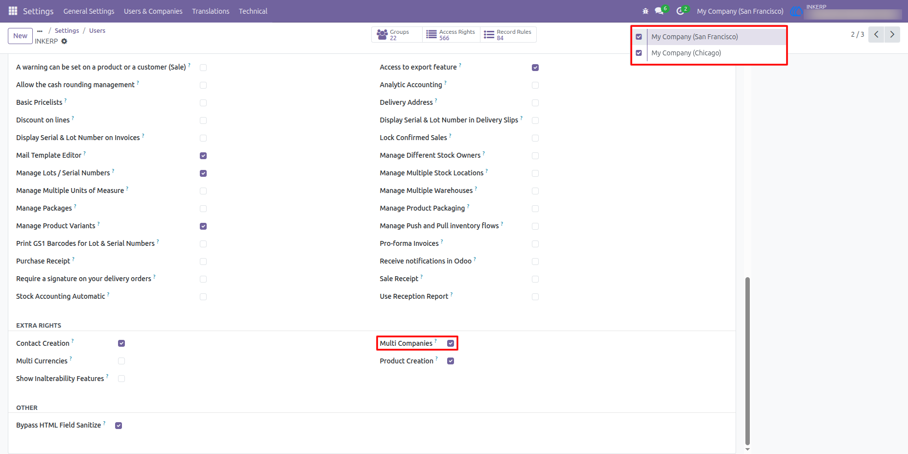908x454 pixels.
Task: Go to next record arrow
Action: point(892,34)
